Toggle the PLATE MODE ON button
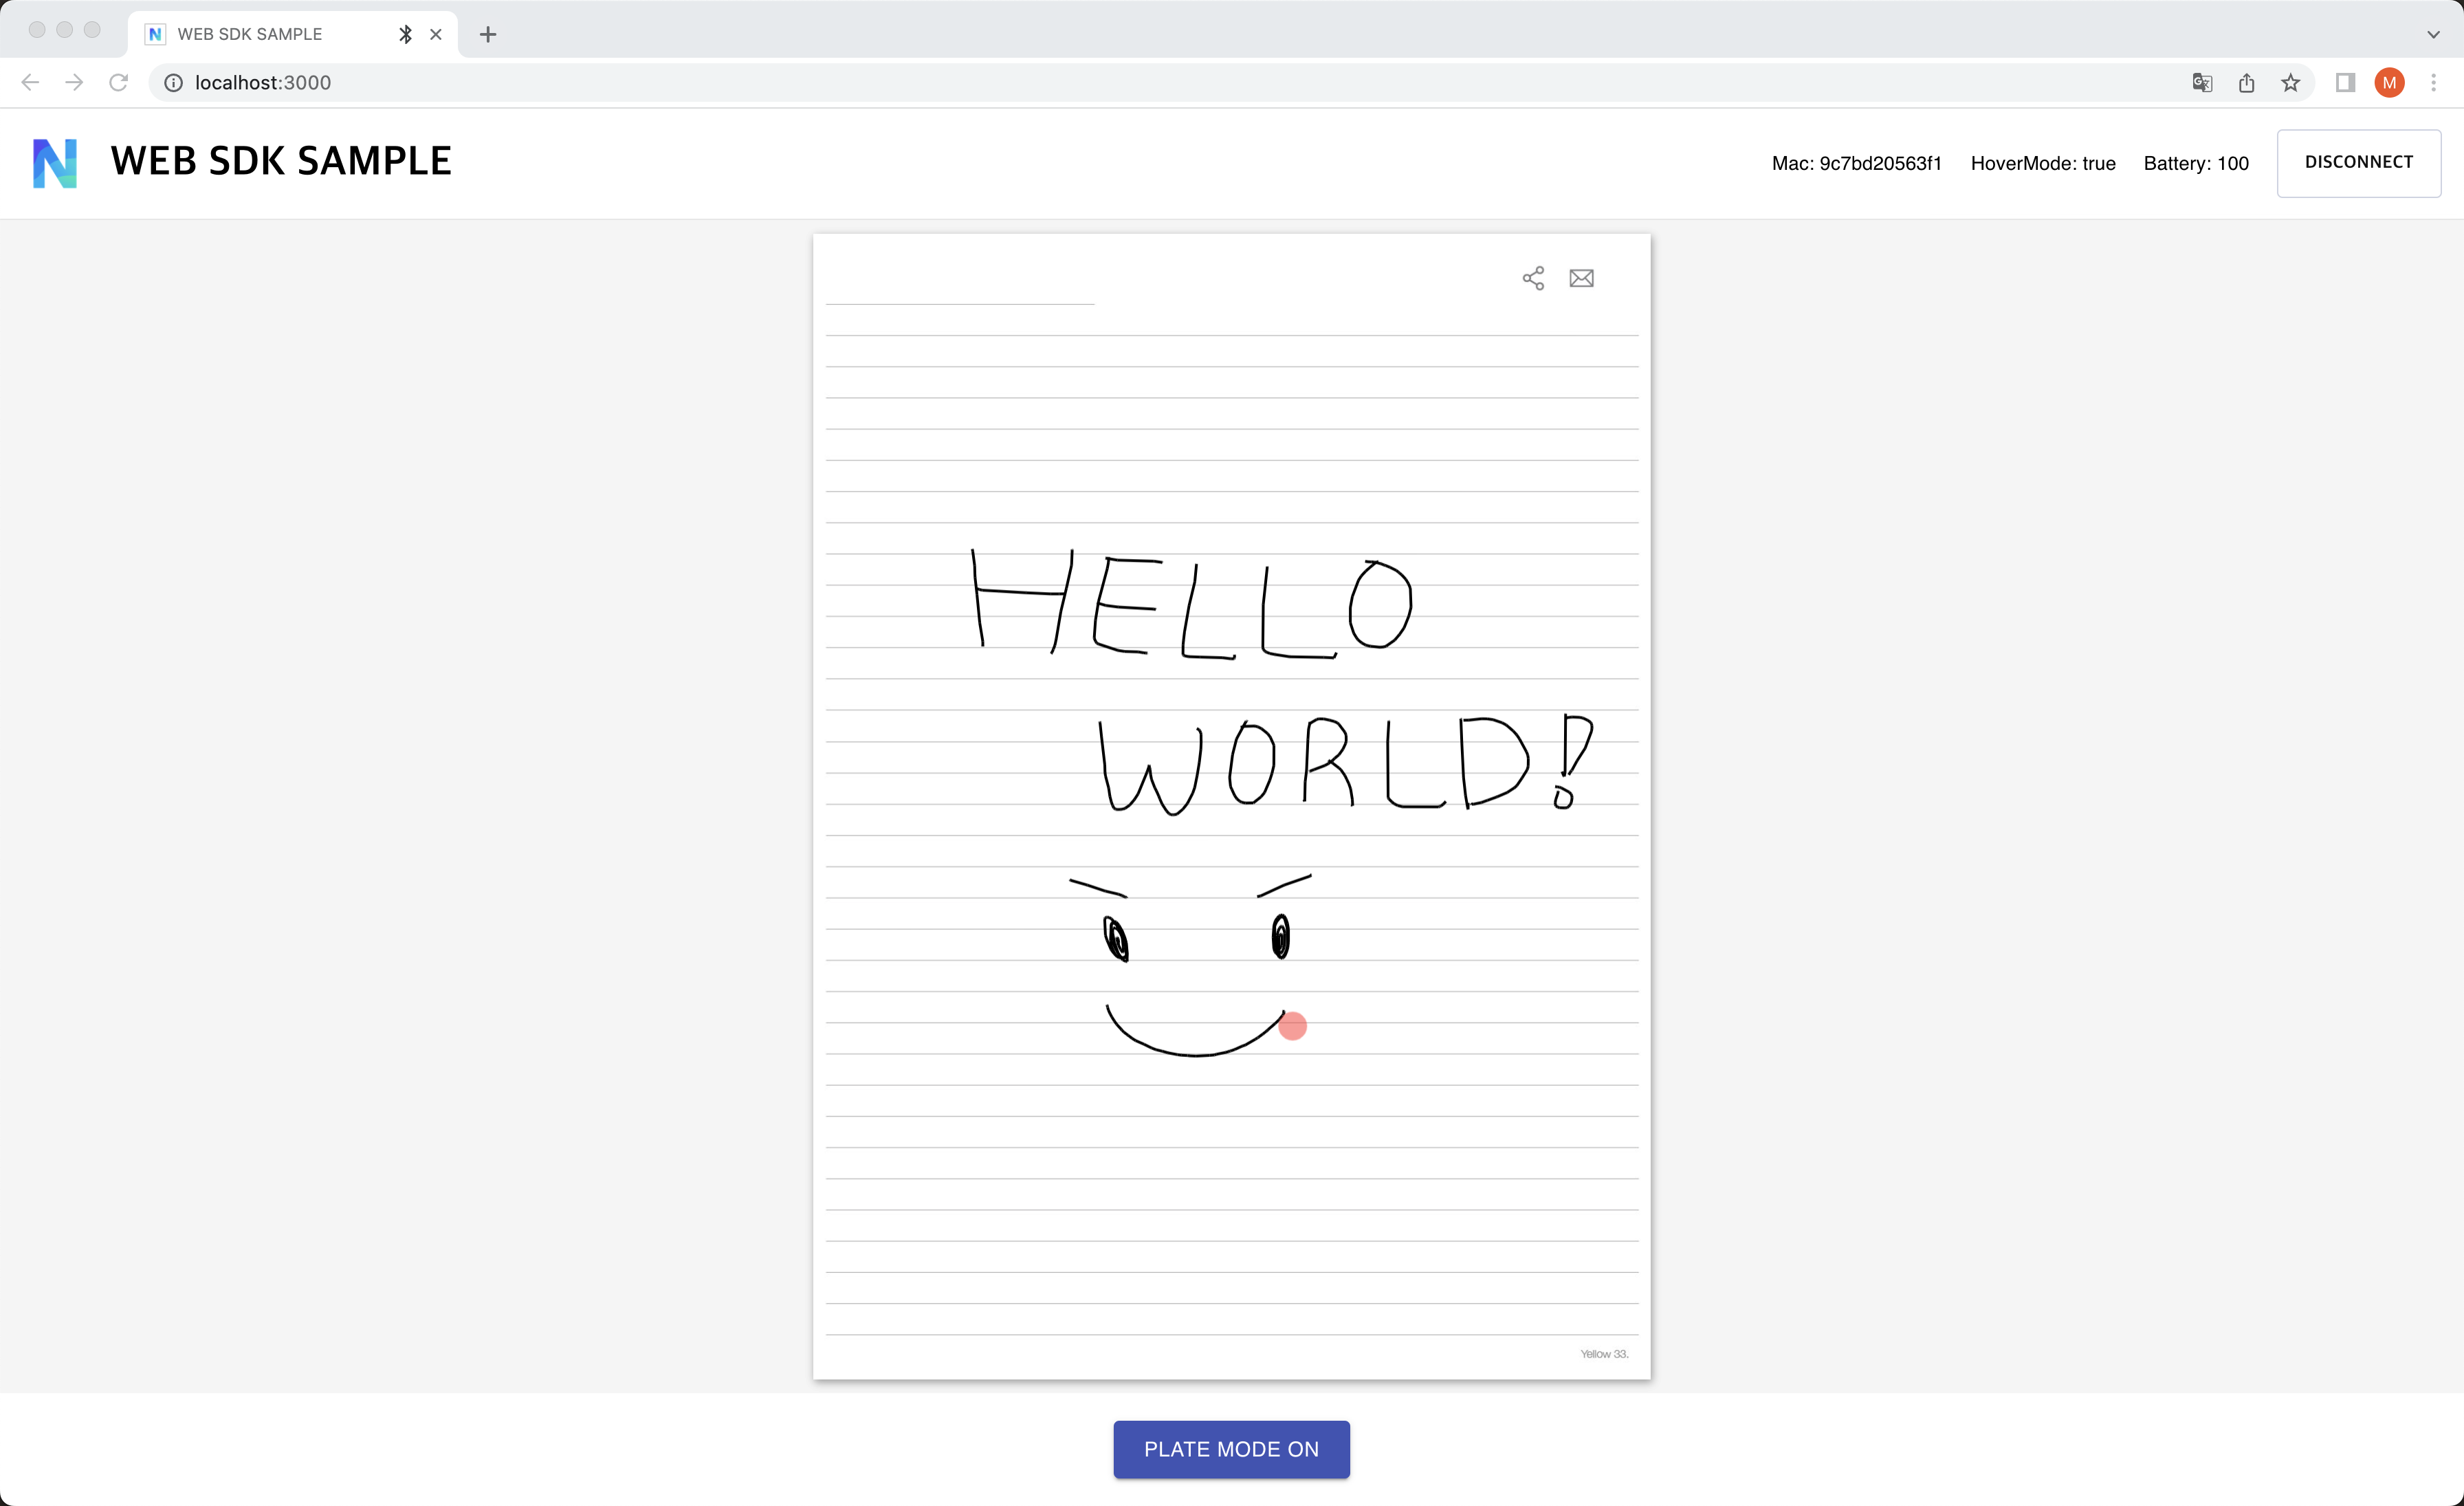 [x=1231, y=1449]
